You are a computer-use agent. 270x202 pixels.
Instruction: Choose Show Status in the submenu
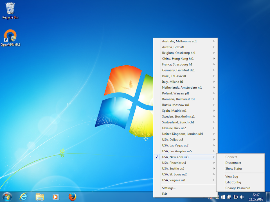(240, 169)
